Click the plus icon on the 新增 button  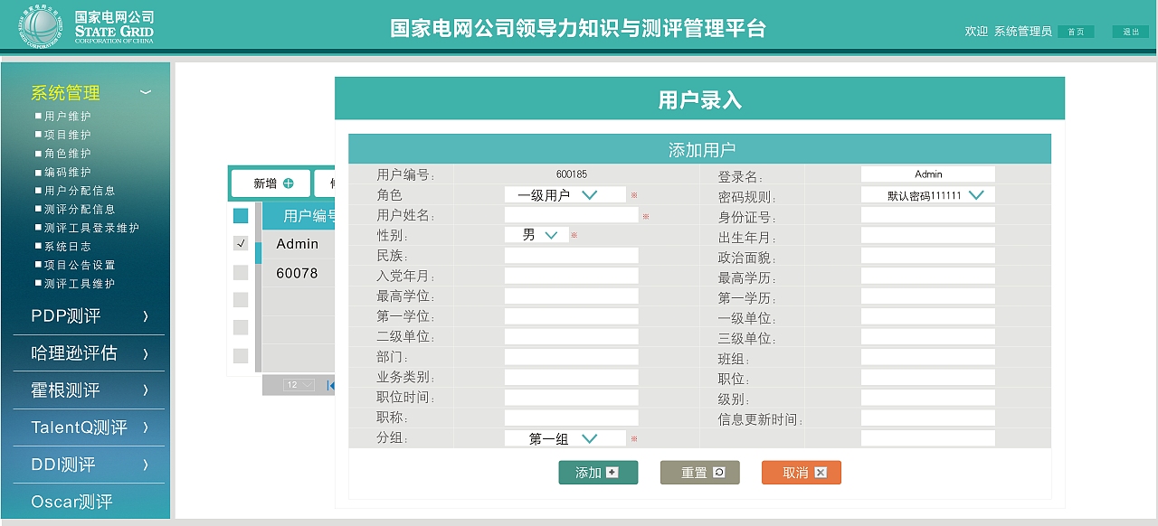(x=287, y=183)
